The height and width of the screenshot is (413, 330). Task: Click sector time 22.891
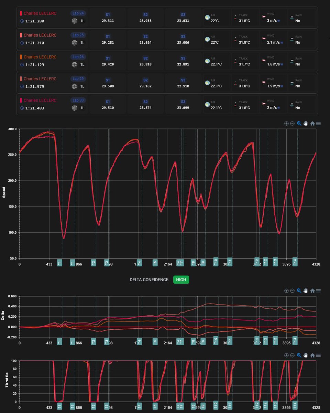[183, 64]
